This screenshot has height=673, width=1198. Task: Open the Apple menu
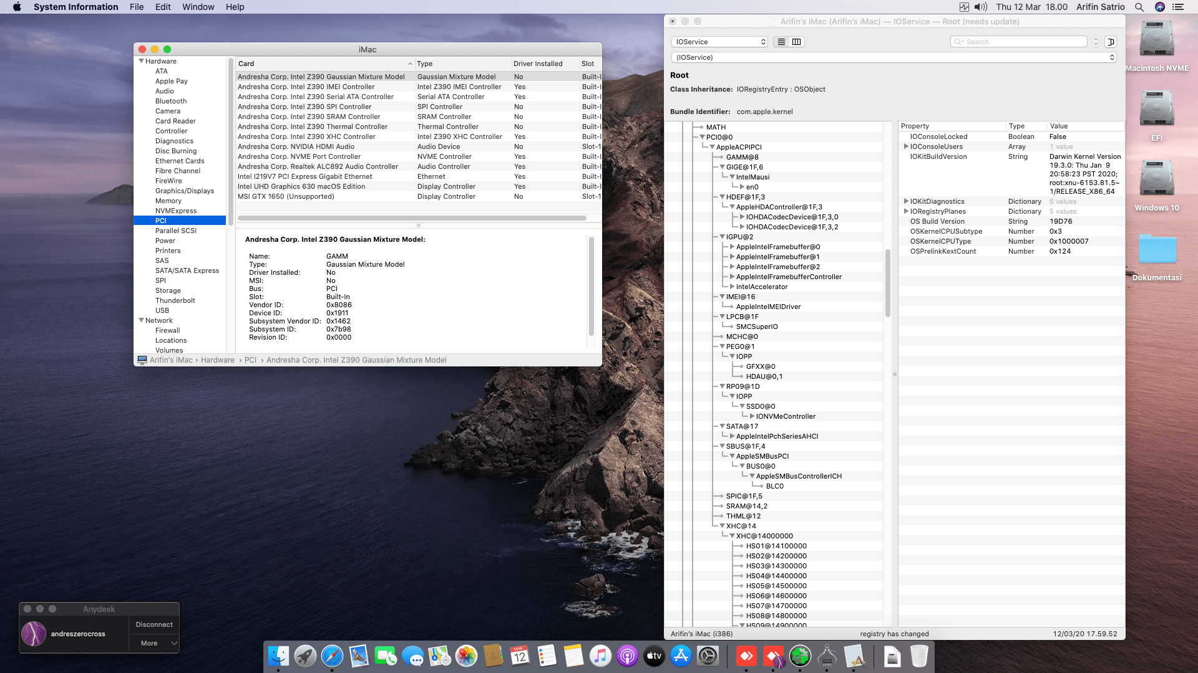coord(17,7)
